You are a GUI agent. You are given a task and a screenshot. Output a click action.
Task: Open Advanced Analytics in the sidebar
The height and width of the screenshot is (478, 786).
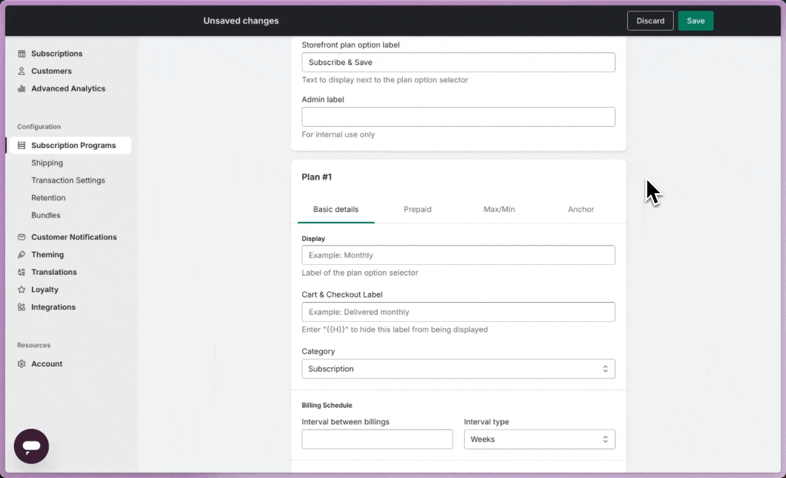(68, 89)
